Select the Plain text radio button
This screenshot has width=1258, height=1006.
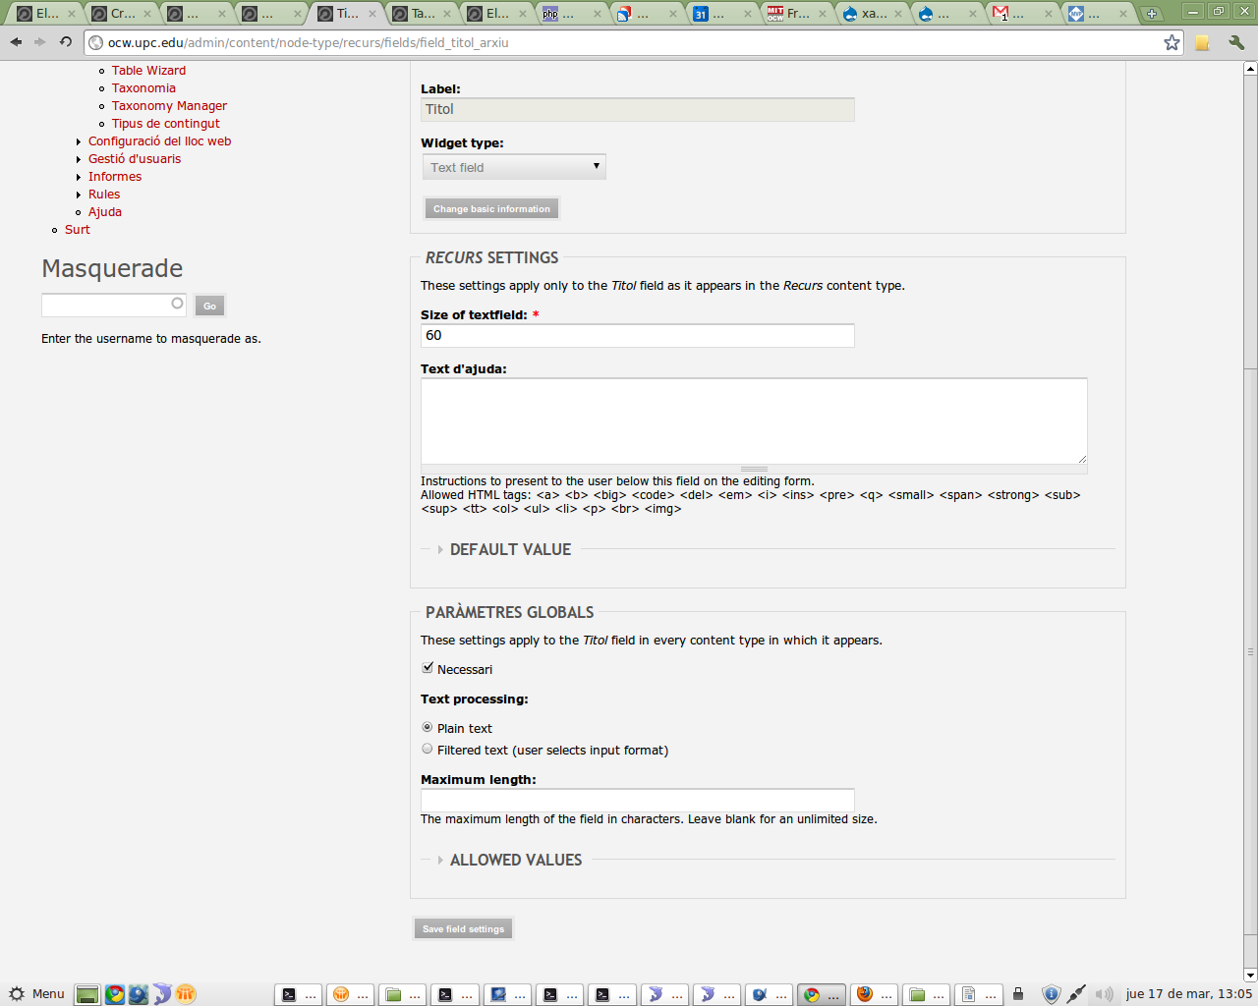click(x=427, y=727)
